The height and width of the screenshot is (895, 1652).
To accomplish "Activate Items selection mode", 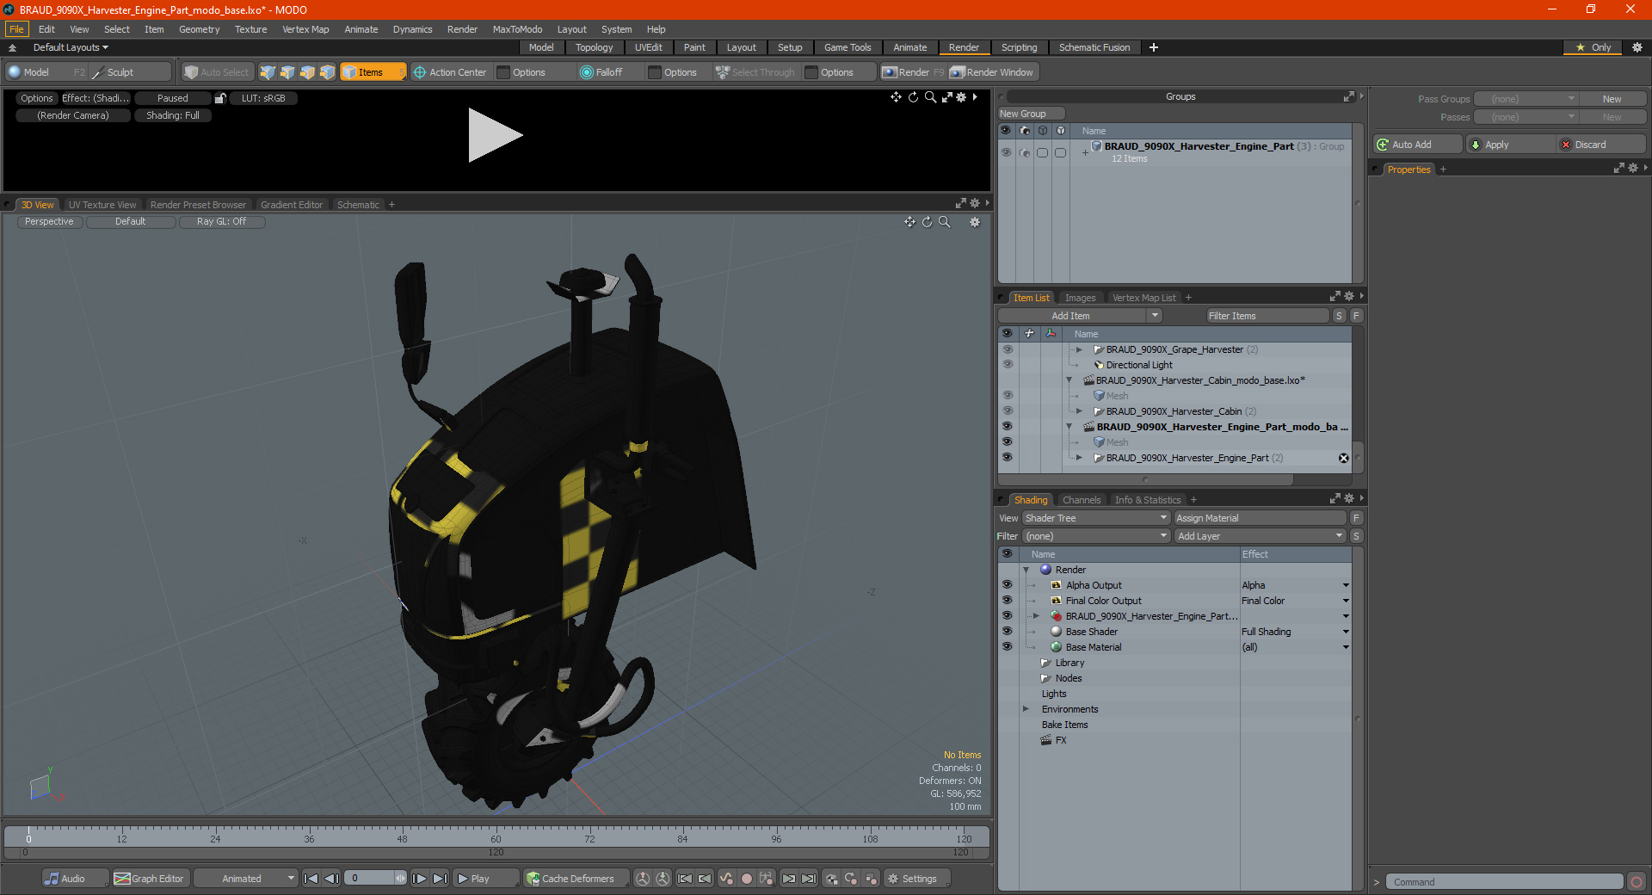I will (373, 72).
